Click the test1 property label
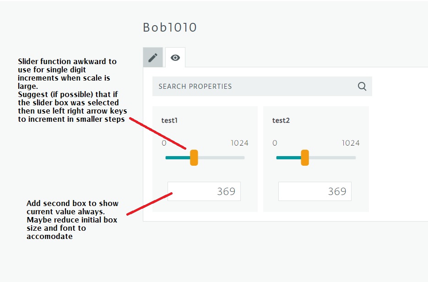428x282 pixels. coord(169,120)
